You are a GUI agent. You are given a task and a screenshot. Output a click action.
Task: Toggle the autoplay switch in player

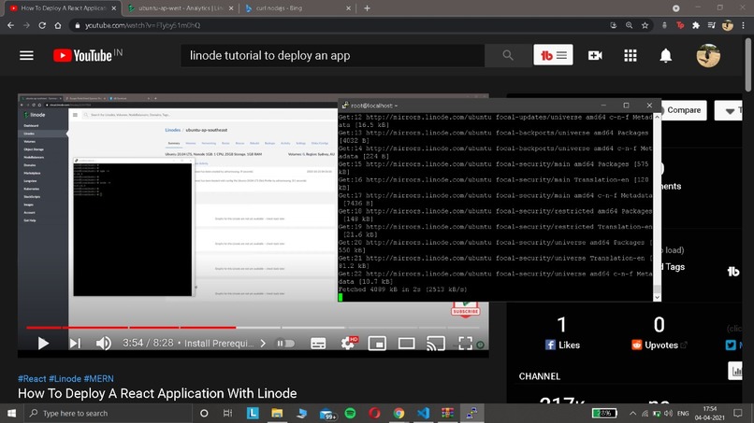point(285,344)
